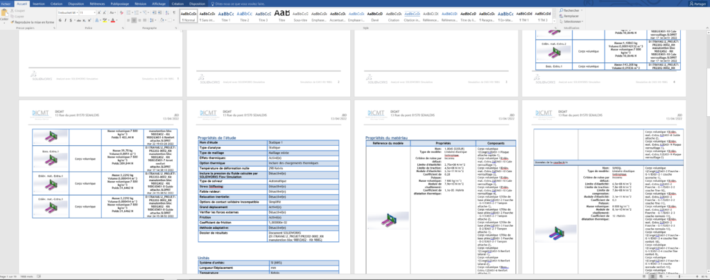Toggle italic formatting (I)
Image resolution: width=710 pixels, height=280 pixels.
[x=65, y=20]
